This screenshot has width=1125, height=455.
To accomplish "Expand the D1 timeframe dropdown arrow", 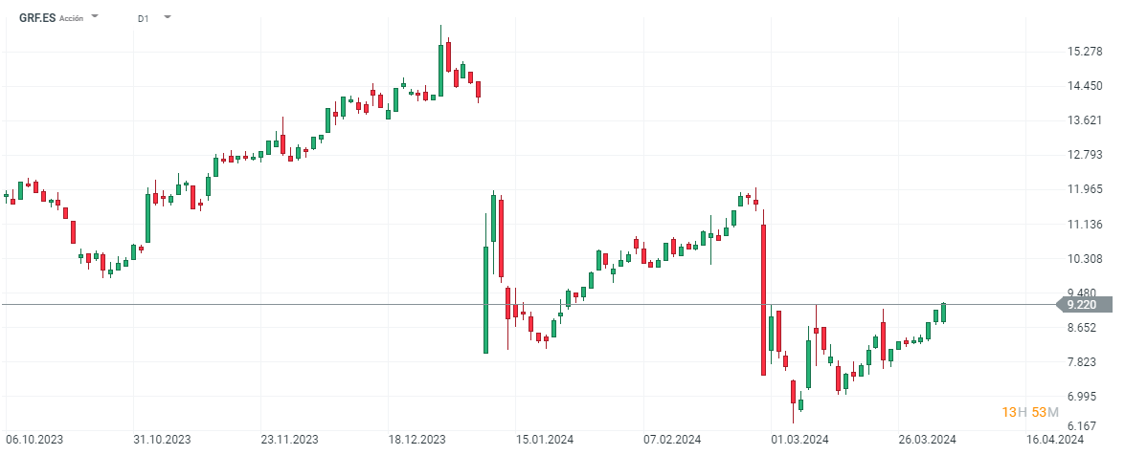I will pos(169,17).
